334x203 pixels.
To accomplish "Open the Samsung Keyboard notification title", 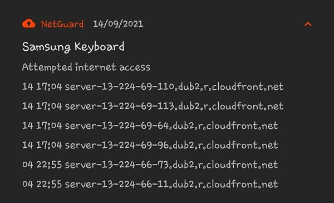I will point(73,47).
